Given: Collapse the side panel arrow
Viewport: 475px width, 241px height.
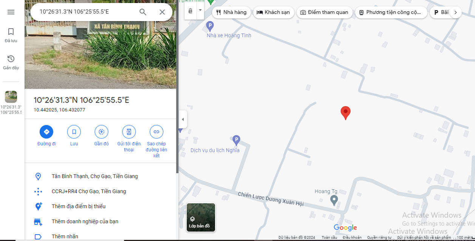Looking at the screenshot, I should (183, 120).
